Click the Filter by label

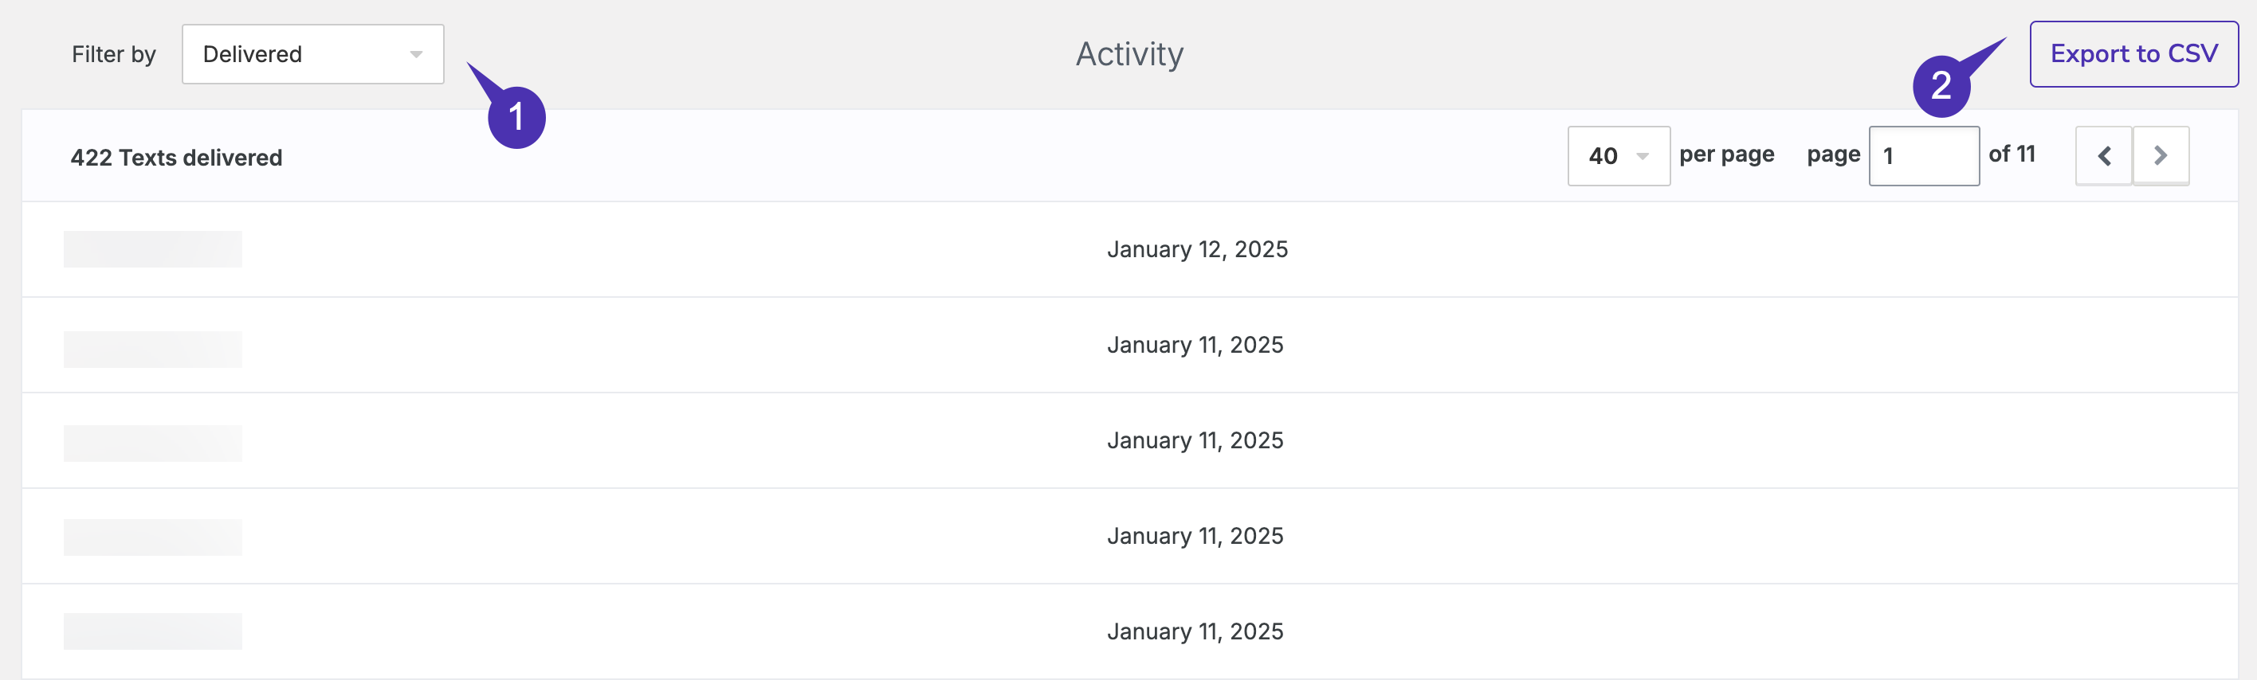pyautogui.click(x=114, y=54)
